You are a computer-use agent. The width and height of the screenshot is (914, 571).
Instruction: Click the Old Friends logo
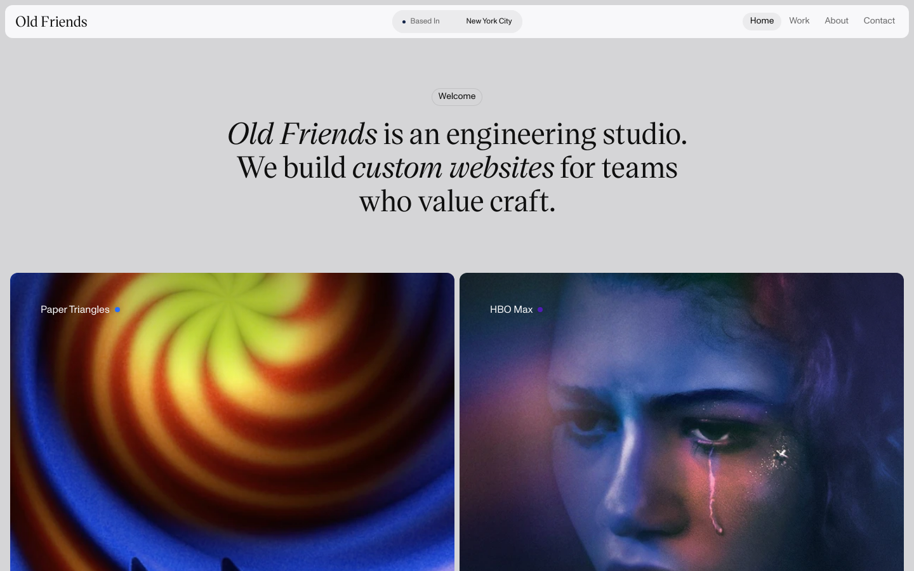[x=51, y=22]
